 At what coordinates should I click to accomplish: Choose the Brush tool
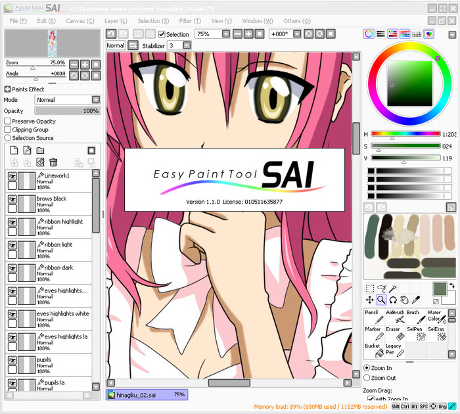pyautogui.click(x=416, y=317)
